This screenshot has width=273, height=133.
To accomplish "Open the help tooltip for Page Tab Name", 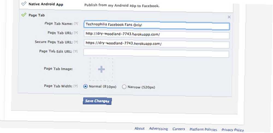I will (x=76, y=23).
